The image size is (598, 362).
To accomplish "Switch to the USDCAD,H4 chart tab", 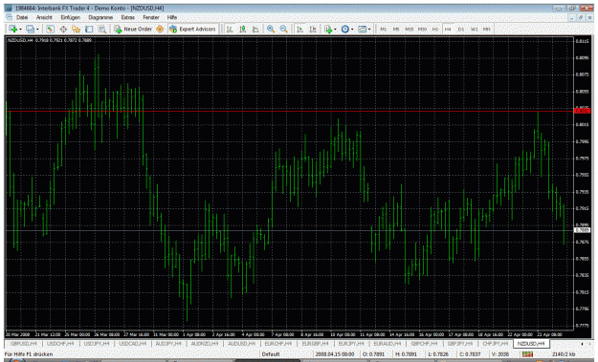I will click(133, 343).
